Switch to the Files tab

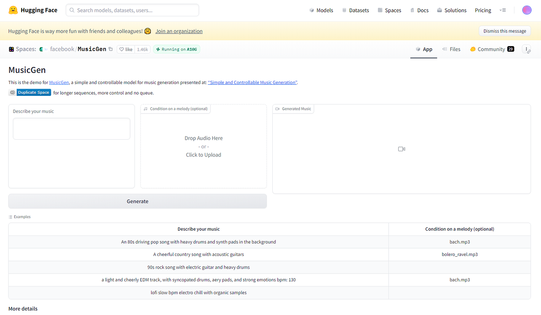click(x=451, y=49)
